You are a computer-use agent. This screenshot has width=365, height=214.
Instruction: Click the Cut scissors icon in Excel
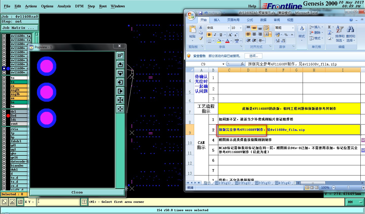(201, 27)
